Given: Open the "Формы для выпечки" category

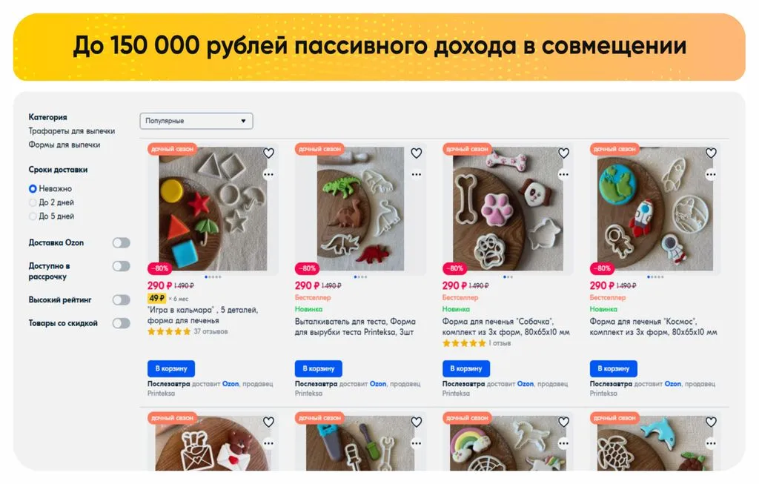Looking at the screenshot, I should [x=64, y=145].
